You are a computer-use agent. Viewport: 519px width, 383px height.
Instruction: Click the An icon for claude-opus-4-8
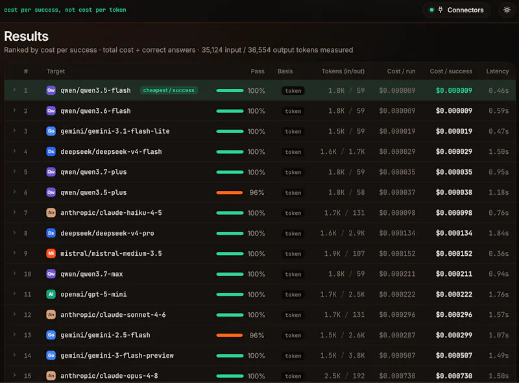tap(51, 376)
